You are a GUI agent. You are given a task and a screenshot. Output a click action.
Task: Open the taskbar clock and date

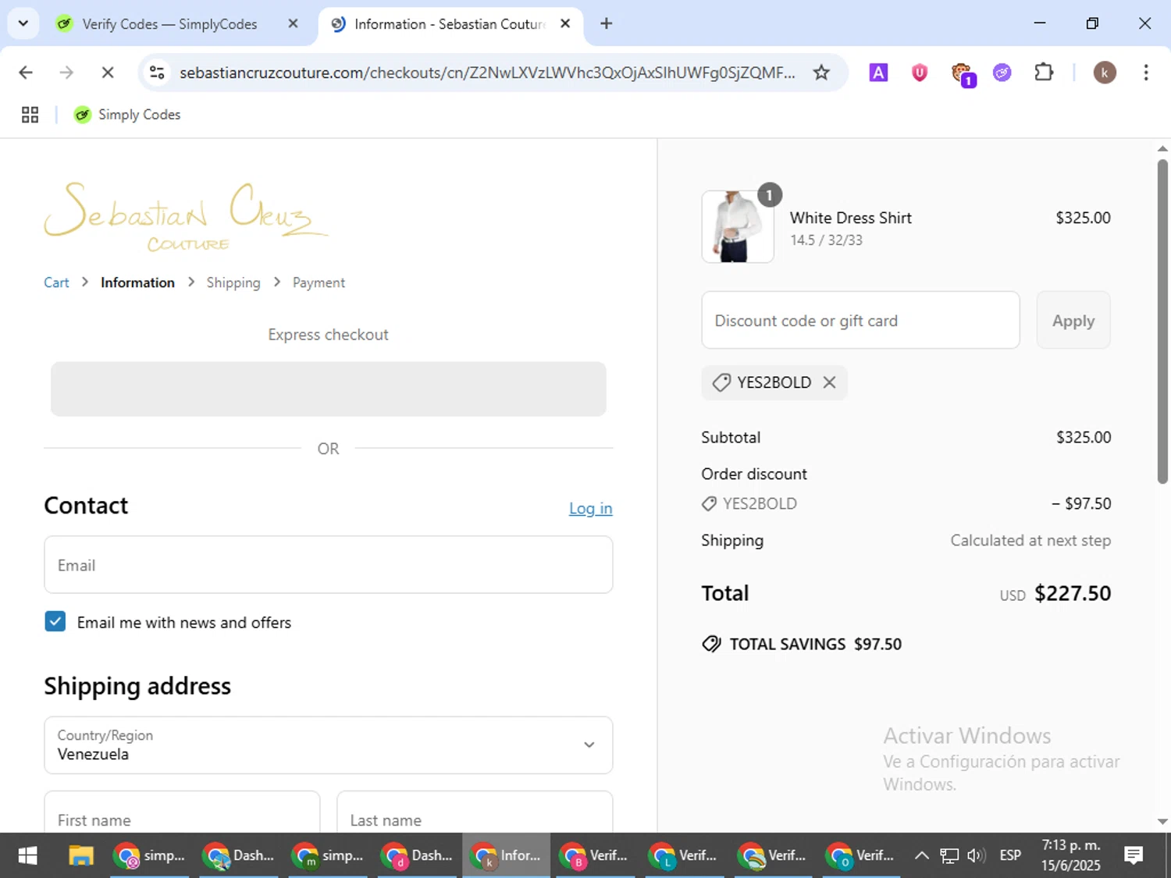(1070, 855)
